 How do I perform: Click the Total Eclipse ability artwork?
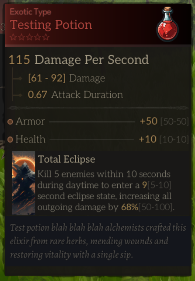click(x=24, y=183)
